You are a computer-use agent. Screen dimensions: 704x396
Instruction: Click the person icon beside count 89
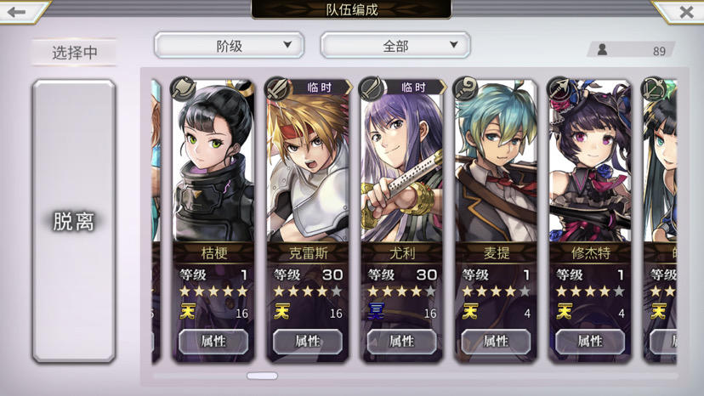pyautogui.click(x=602, y=50)
